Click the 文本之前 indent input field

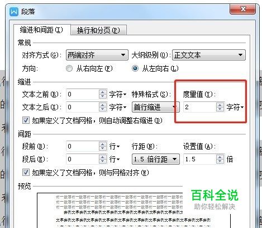point(82,94)
